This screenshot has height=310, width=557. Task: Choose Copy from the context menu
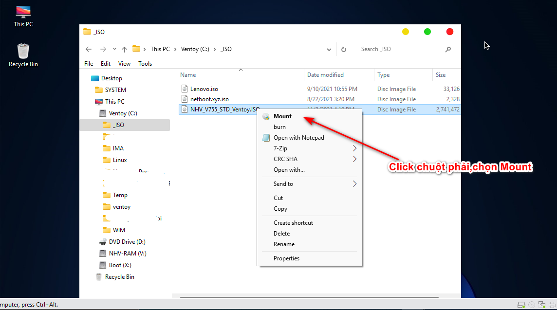309,209
